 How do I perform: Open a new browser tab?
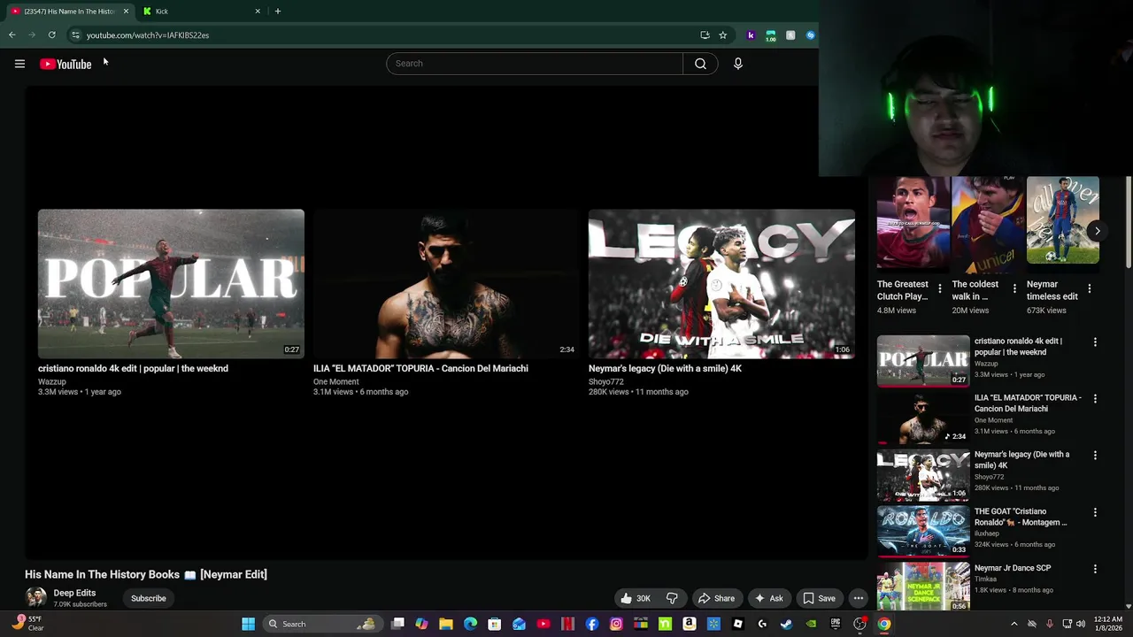[x=278, y=12]
